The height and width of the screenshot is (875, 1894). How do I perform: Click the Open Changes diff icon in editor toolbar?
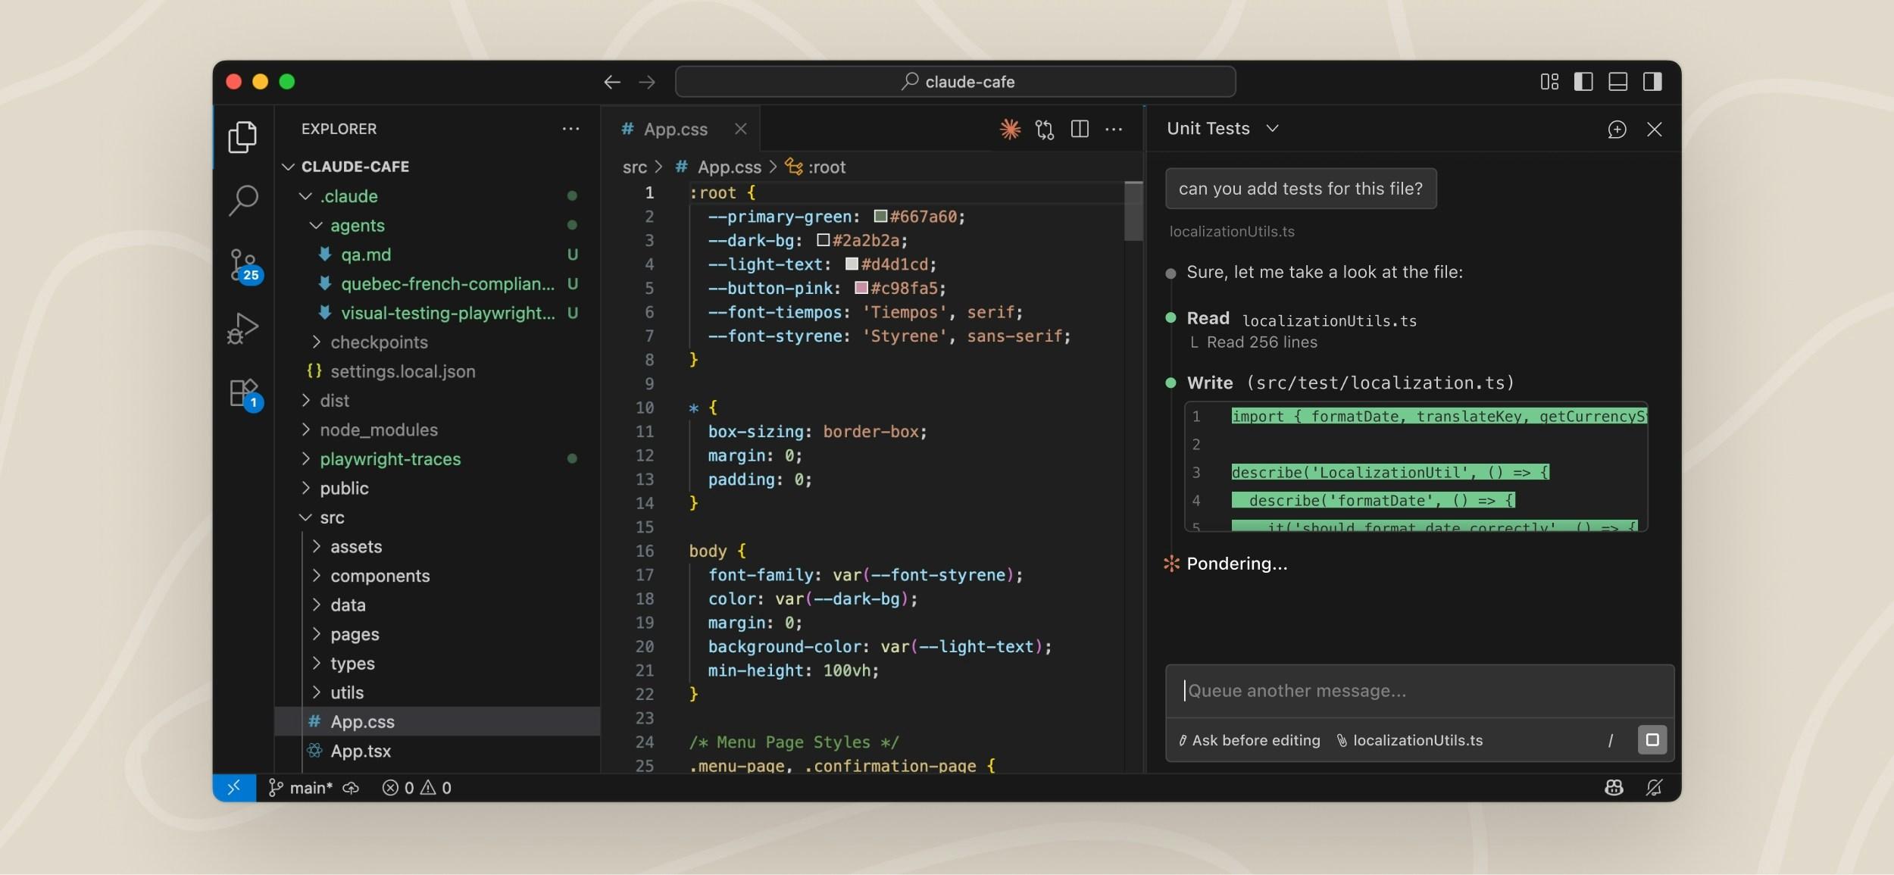1045,130
